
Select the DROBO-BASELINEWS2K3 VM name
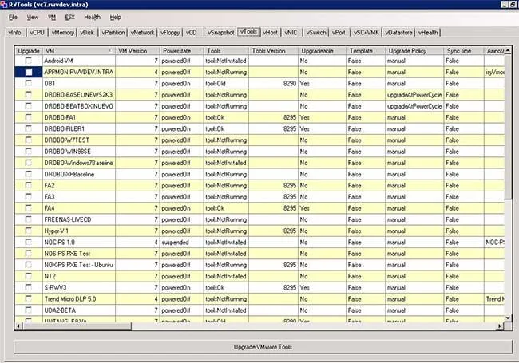click(78, 95)
